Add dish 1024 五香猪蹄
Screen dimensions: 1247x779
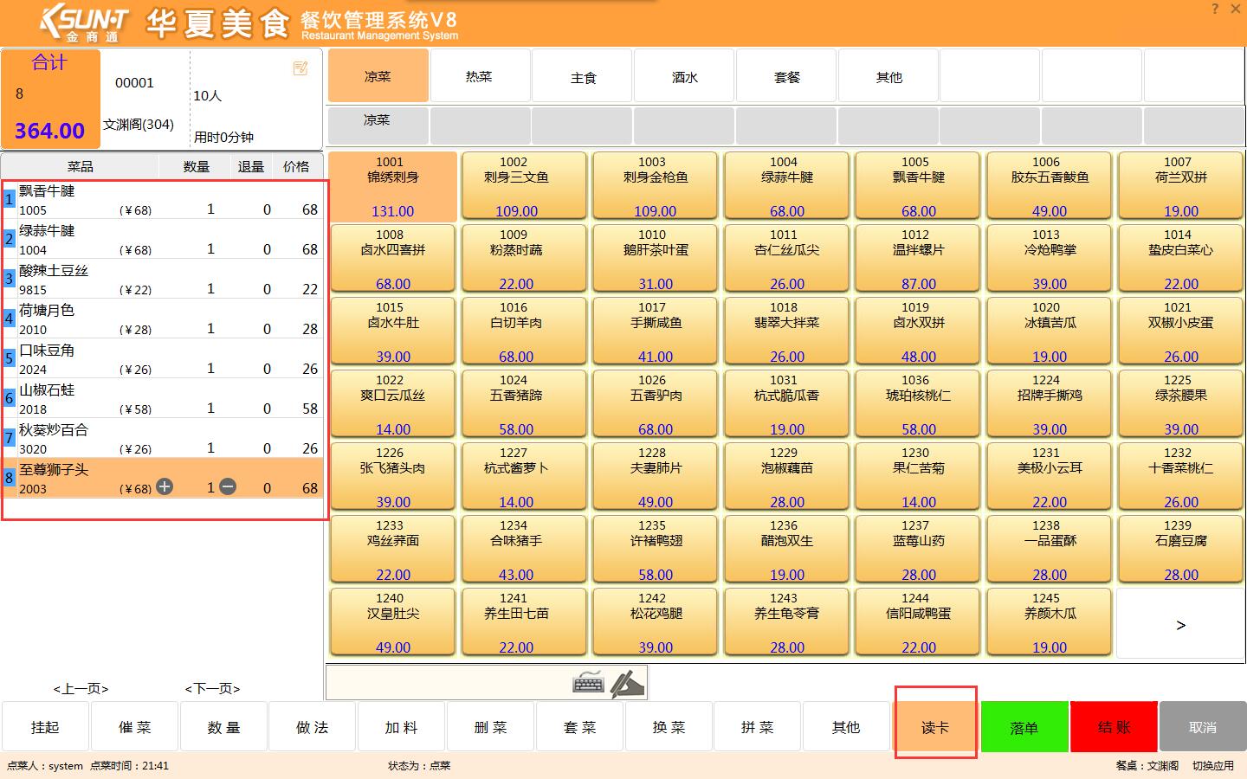524,404
